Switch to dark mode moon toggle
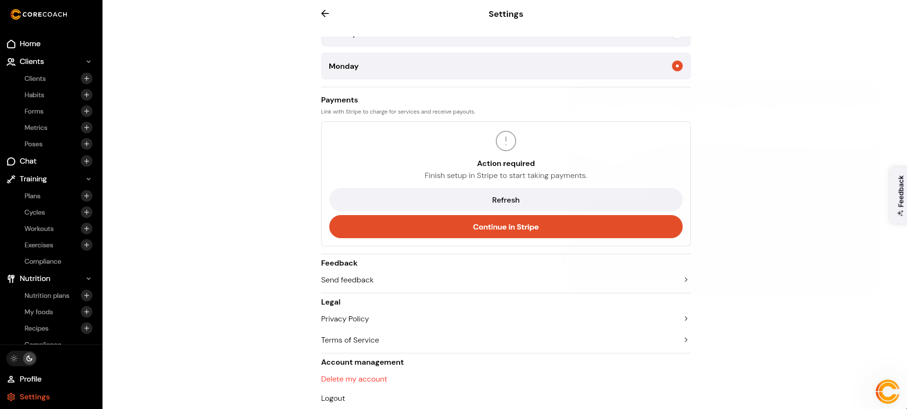Screen dimensions: 907x409 [x=29, y=358]
